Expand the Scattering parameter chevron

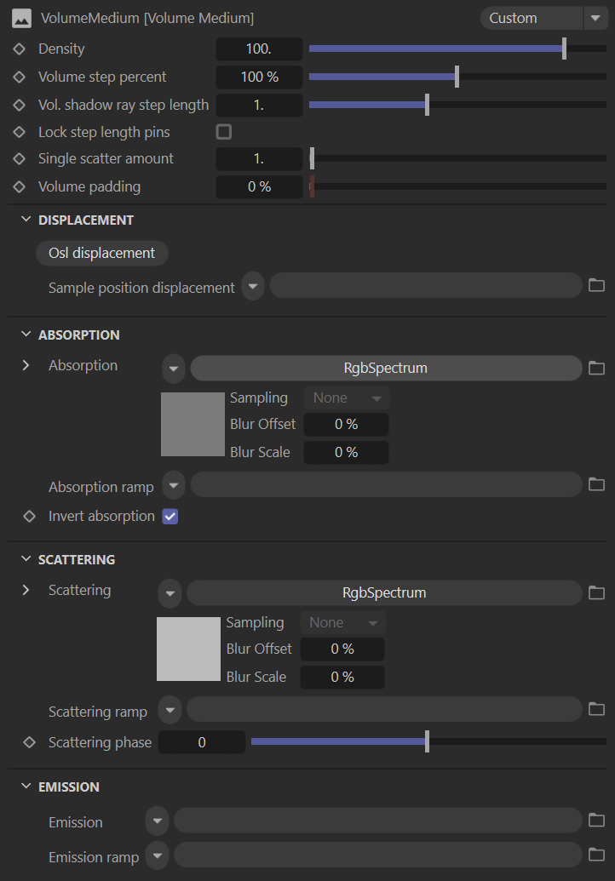point(26,590)
